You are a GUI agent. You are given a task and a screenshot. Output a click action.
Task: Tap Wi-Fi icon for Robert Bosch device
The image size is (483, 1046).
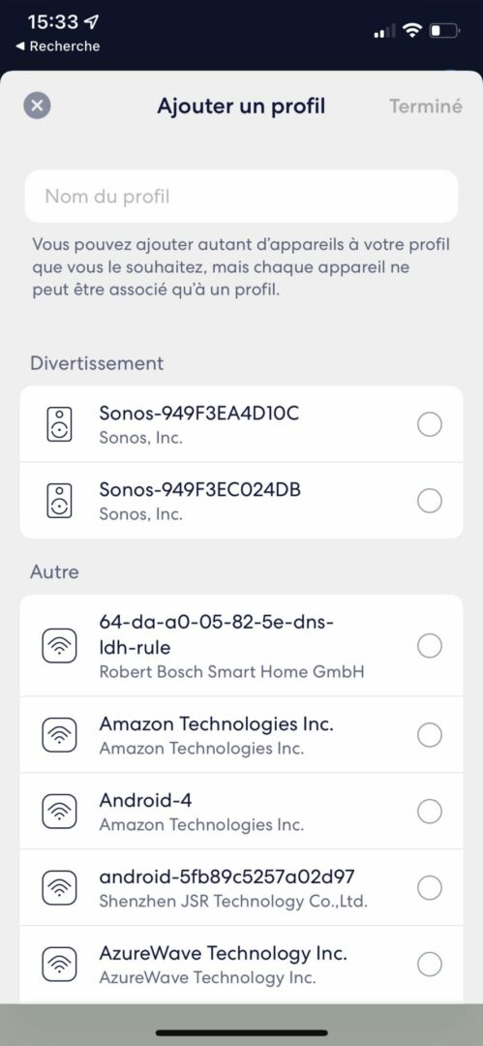(x=59, y=646)
